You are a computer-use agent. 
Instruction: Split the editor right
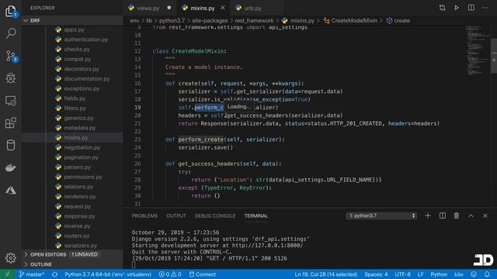pyautogui.click(x=471, y=8)
